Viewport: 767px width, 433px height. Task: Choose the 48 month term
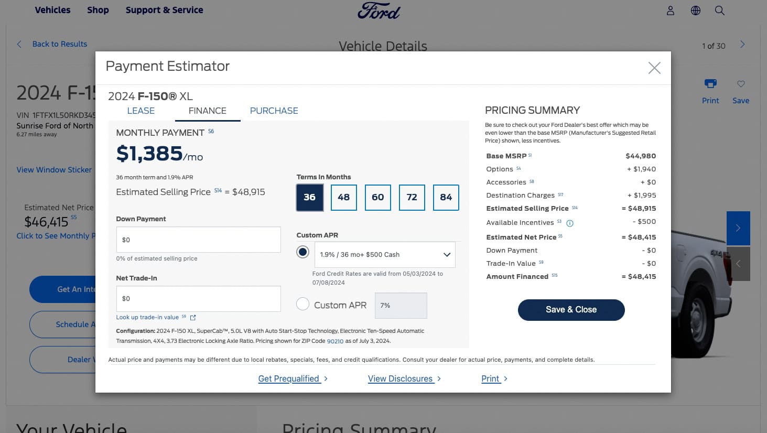tap(344, 198)
